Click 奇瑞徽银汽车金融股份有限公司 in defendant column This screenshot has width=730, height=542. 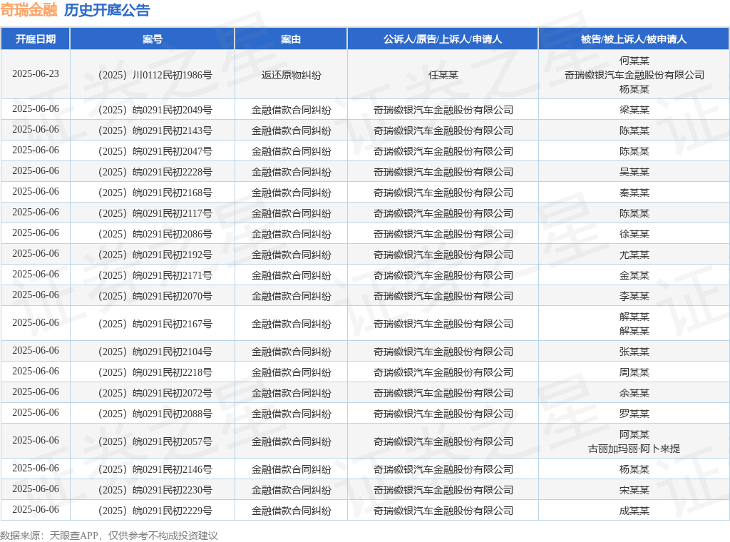pos(634,75)
